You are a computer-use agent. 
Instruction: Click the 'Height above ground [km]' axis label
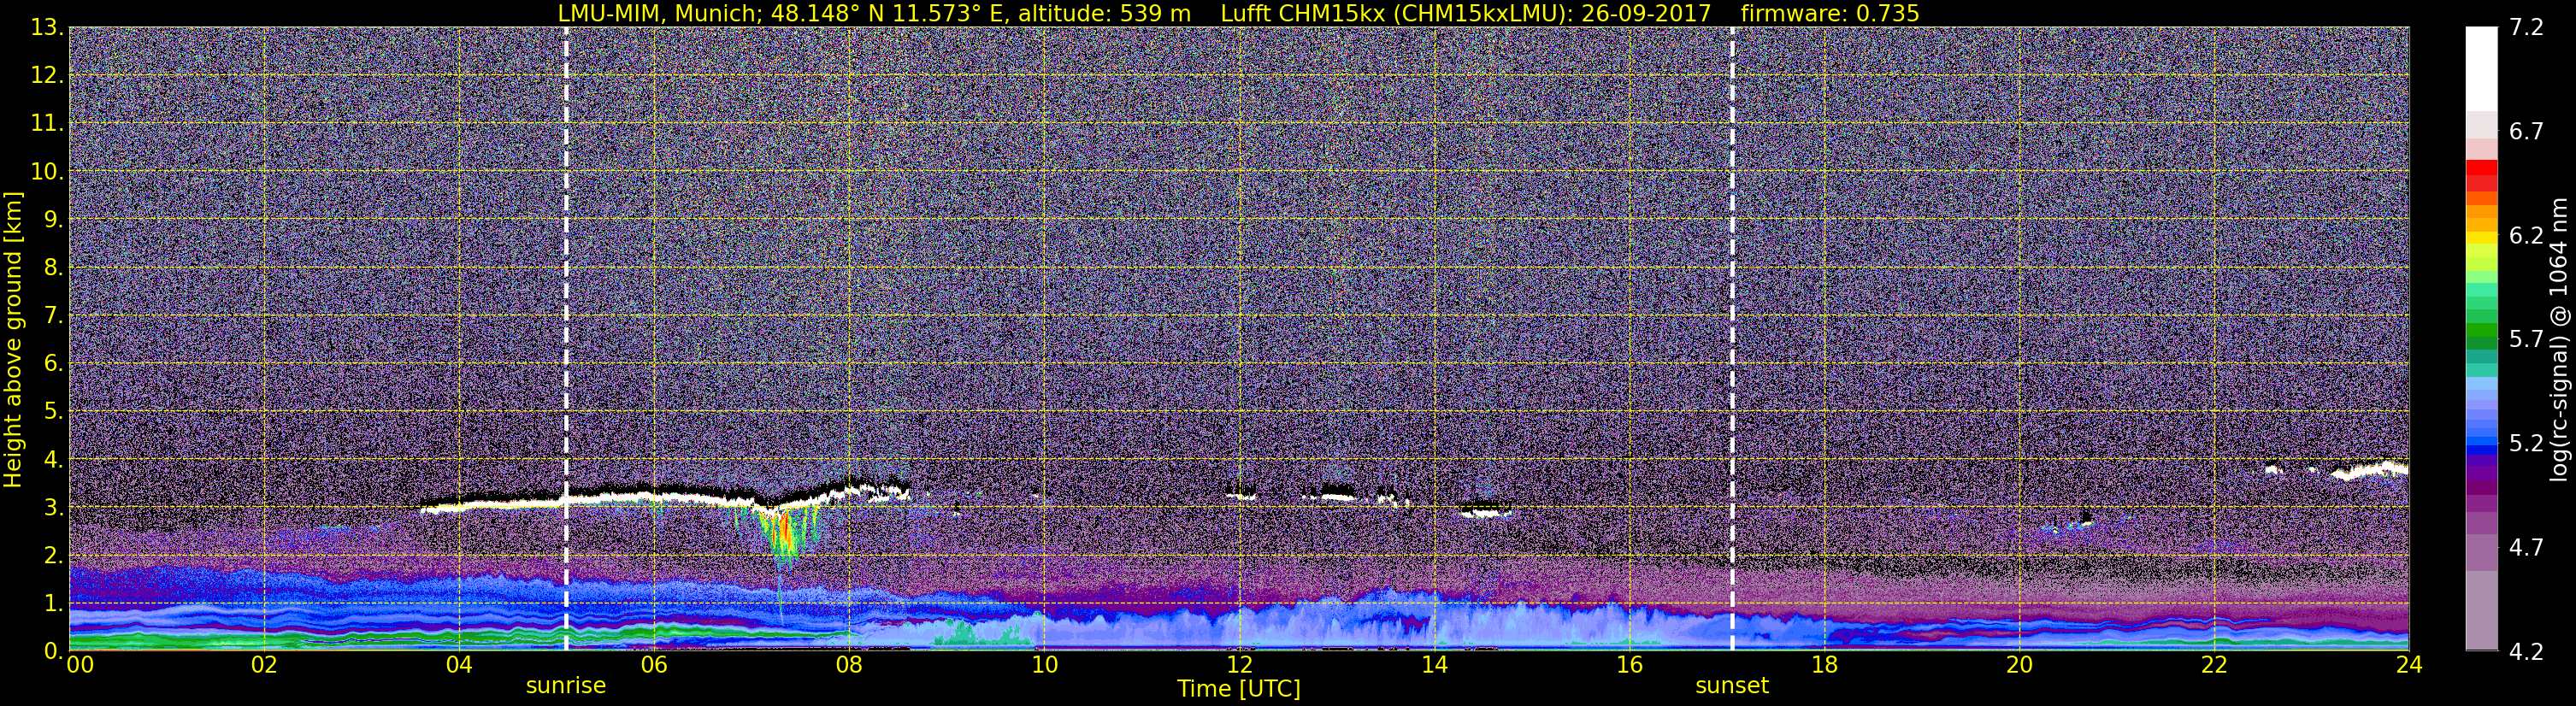click(x=13, y=340)
